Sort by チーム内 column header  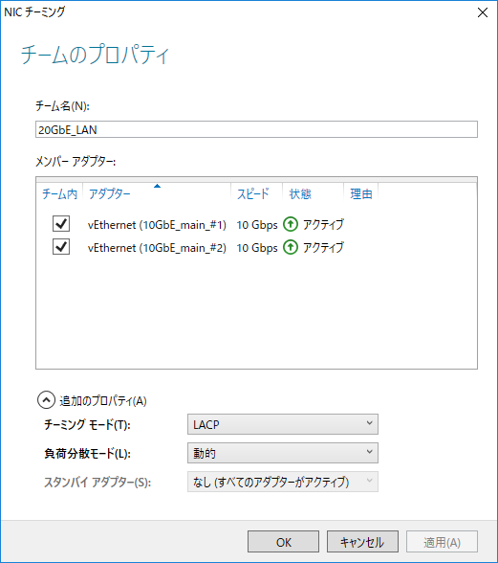click(59, 193)
